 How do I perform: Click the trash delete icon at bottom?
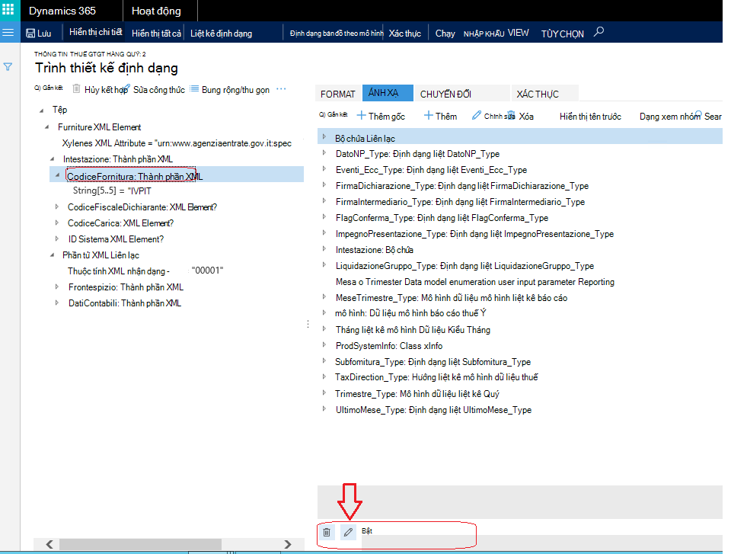(327, 532)
